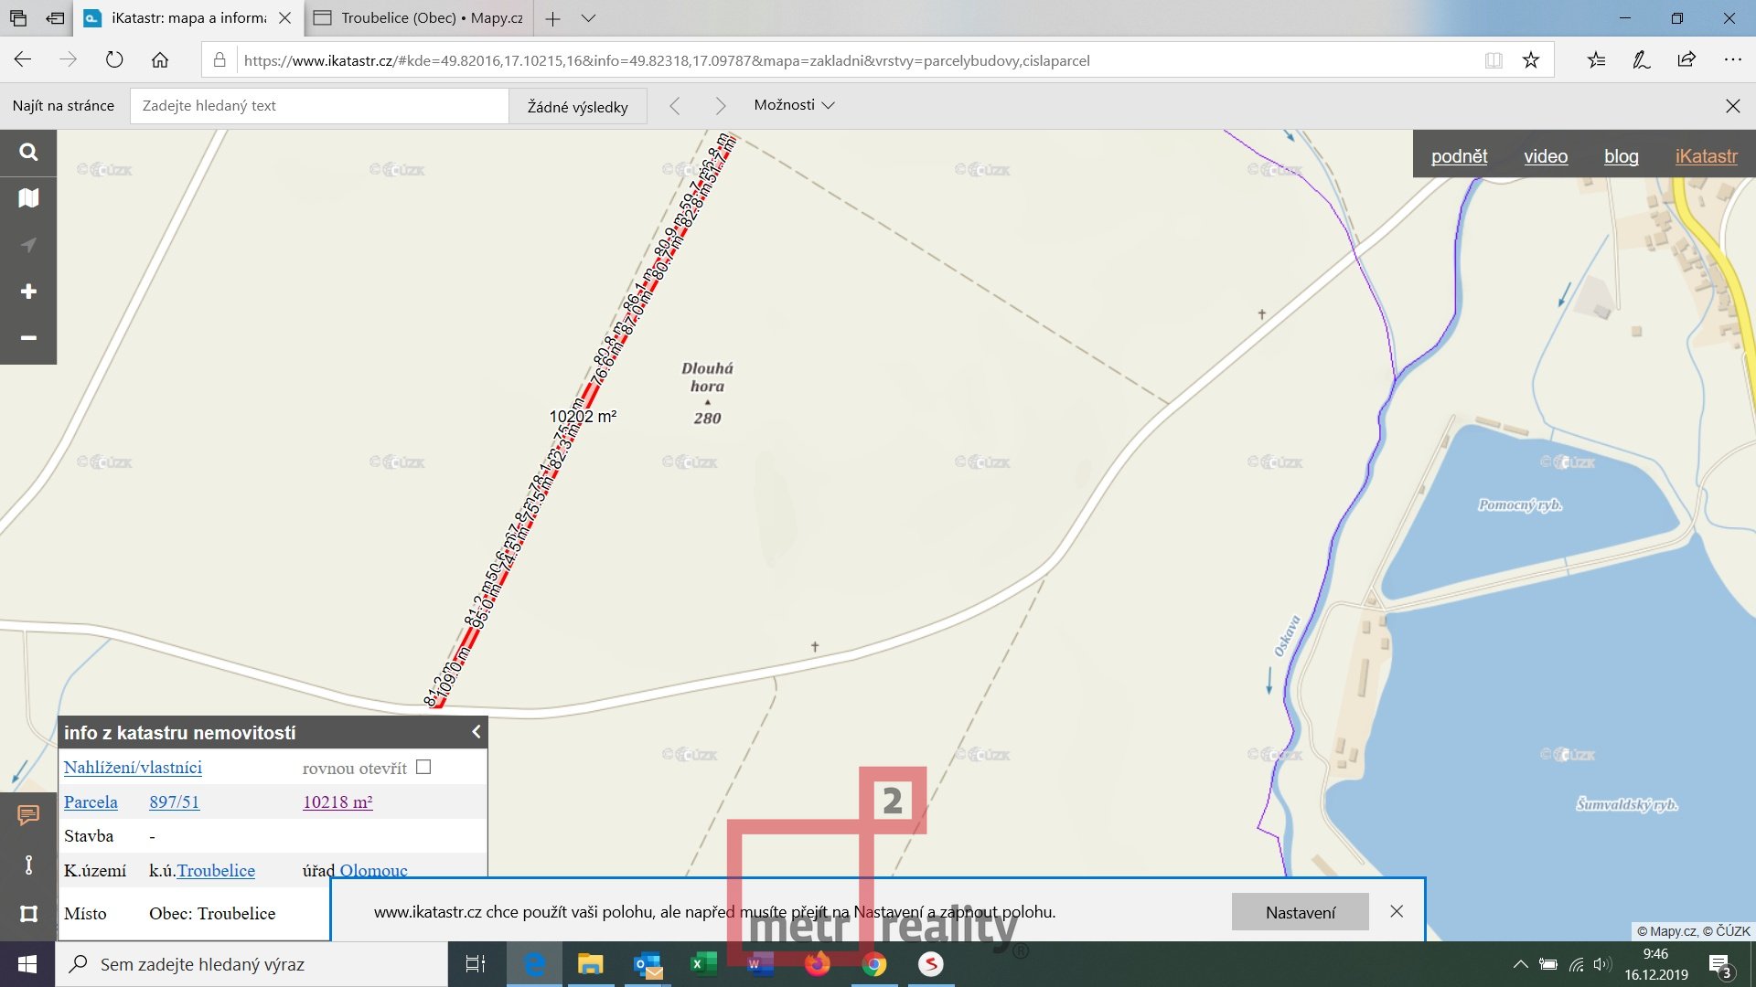Open set tabs aside icon

coord(55,18)
